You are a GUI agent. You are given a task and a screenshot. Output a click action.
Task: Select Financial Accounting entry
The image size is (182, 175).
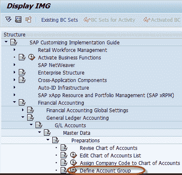[x=61, y=103]
